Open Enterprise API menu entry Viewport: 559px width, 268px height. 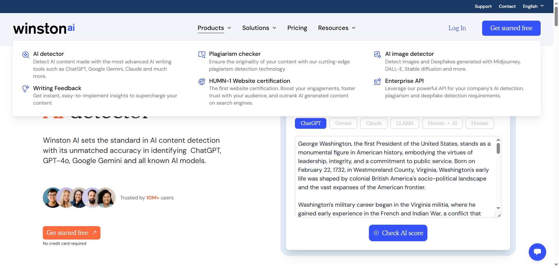(404, 81)
